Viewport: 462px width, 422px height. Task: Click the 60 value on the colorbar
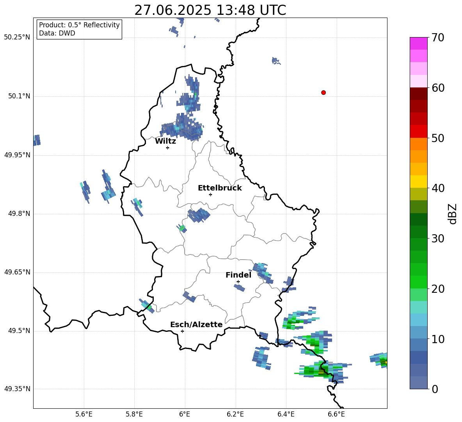point(438,88)
